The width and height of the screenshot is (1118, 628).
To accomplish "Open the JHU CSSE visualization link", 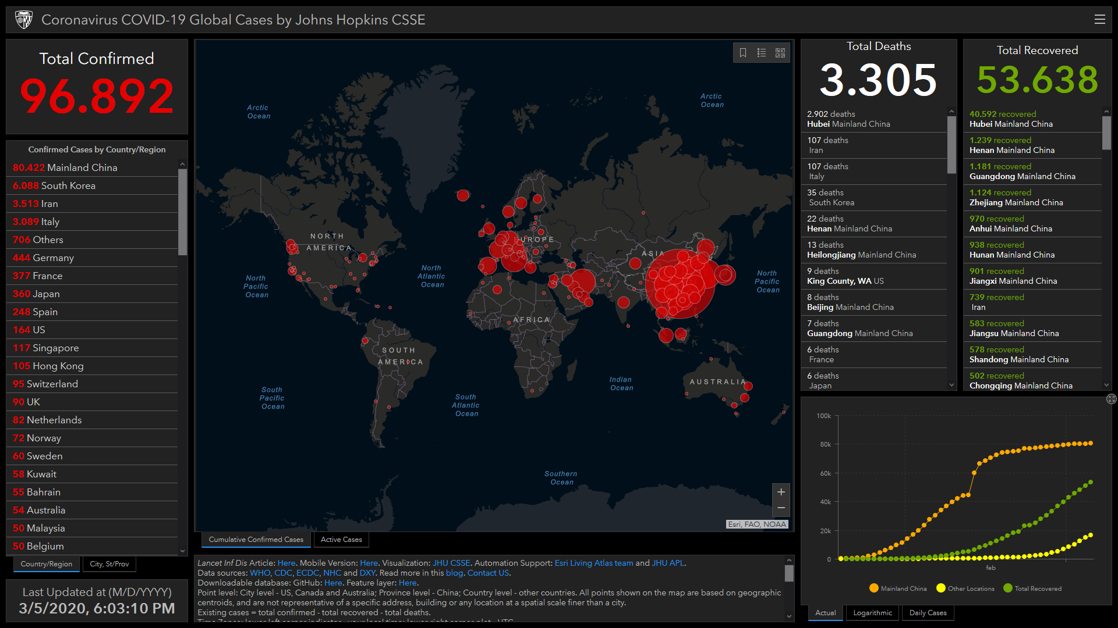I will [451, 563].
